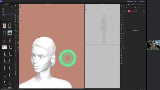Screen dimensions: 160x90
Task: Click the blue icon ending the 3D view's display strip
Action: [x=20, y=20]
